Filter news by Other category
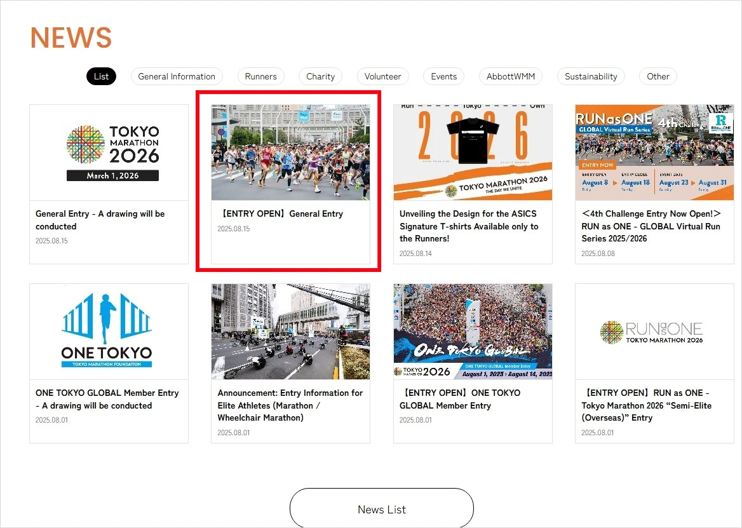The height and width of the screenshot is (528, 742). pos(658,76)
